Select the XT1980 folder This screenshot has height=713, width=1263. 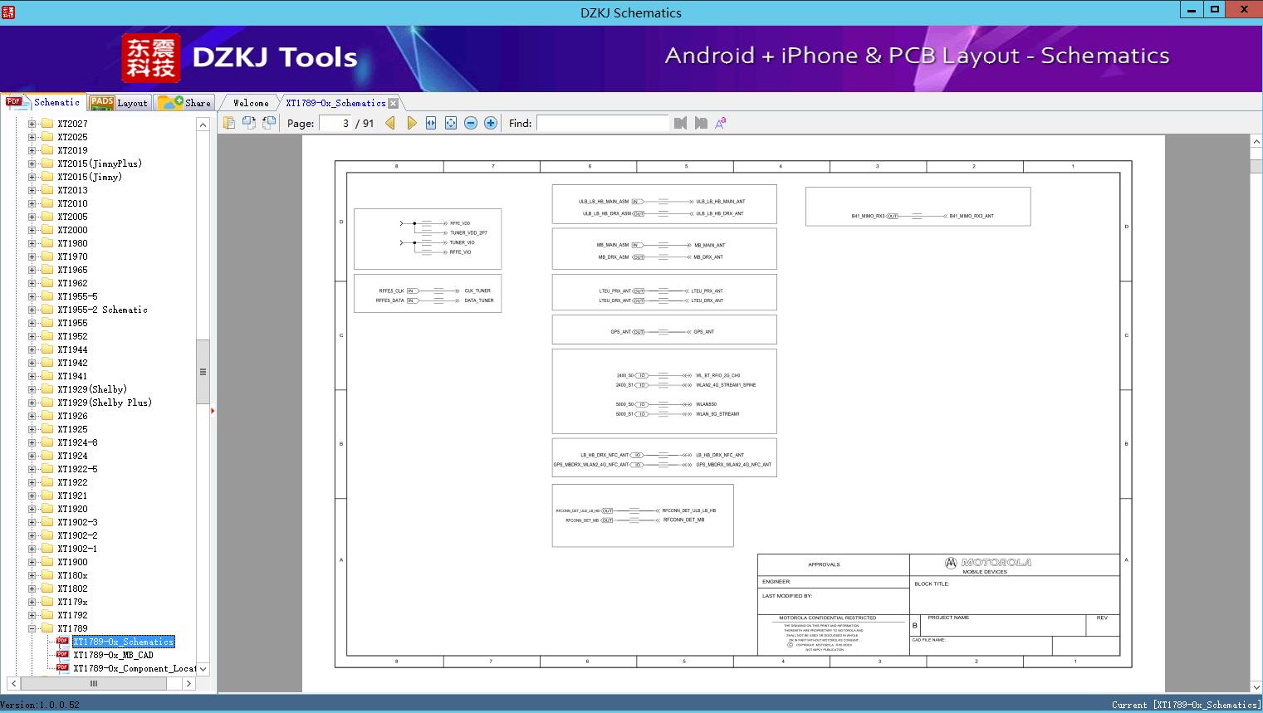[72, 243]
